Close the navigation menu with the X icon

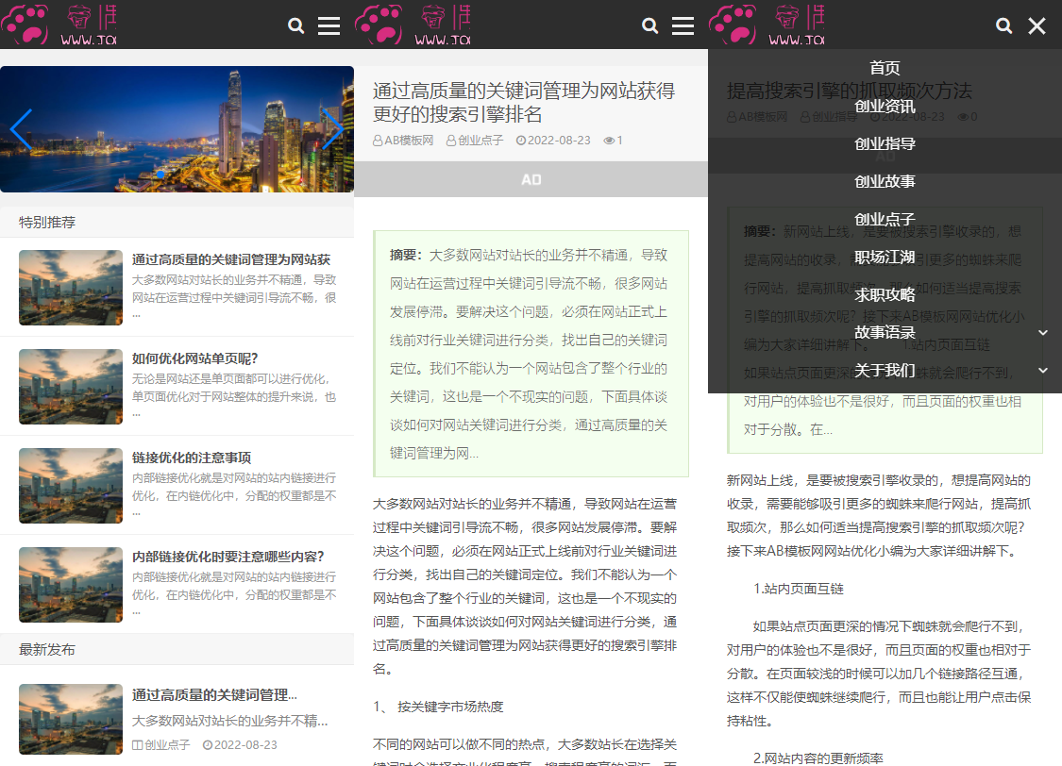tap(1037, 25)
